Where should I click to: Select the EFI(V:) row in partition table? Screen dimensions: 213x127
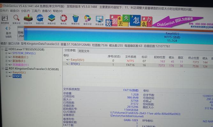pyautogui.click(x=138, y=65)
